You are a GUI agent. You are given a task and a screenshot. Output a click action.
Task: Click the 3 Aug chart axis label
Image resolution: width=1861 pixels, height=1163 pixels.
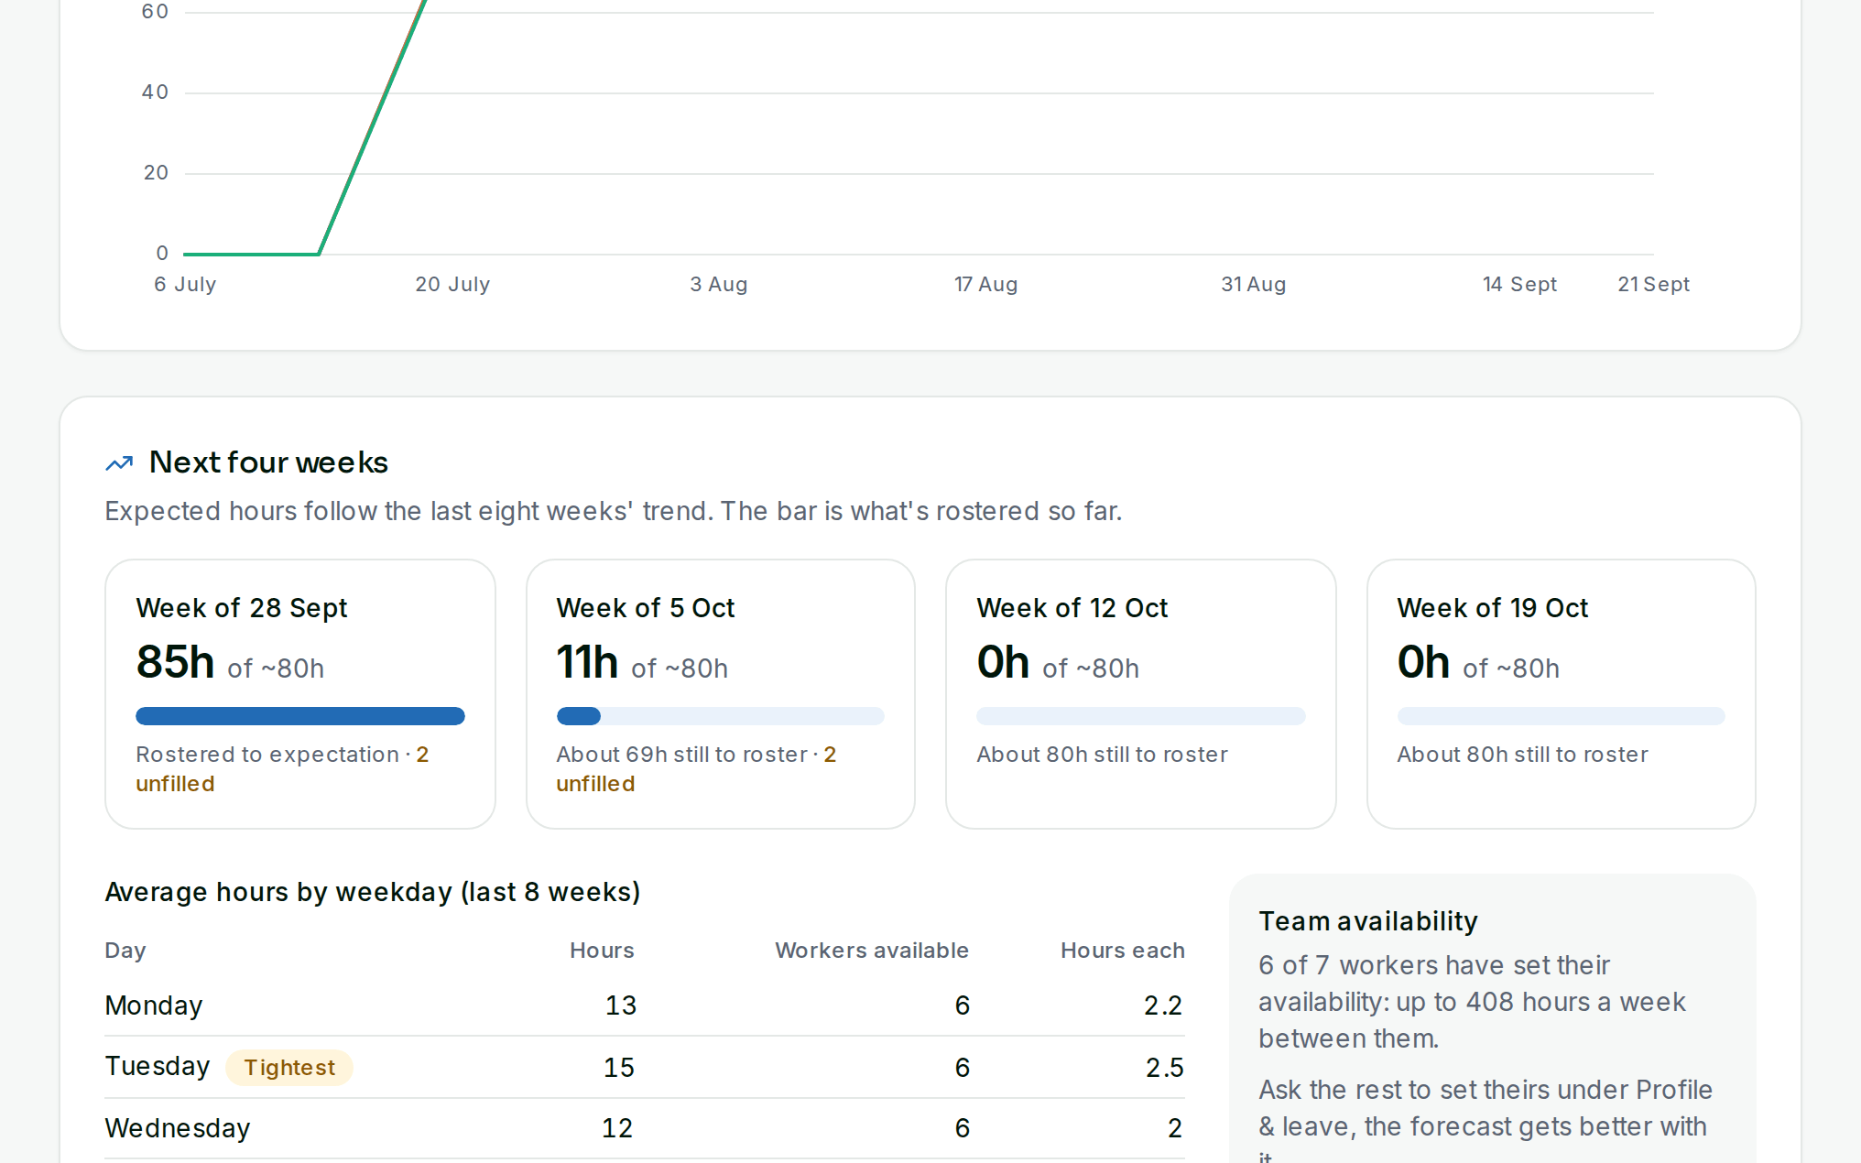coord(719,284)
